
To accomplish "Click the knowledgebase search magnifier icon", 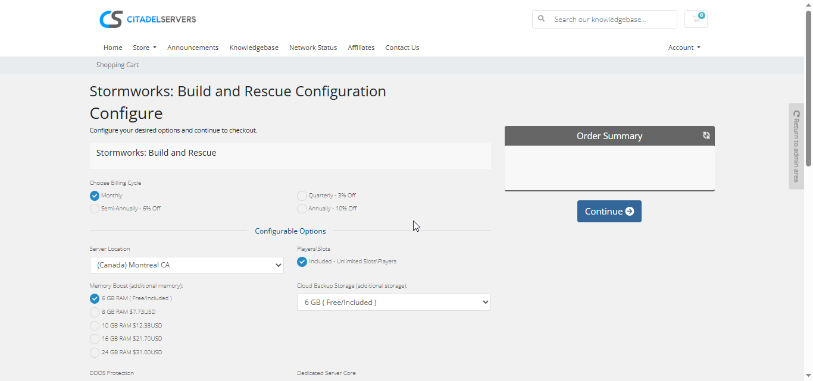I will click(x=542, y=19).
